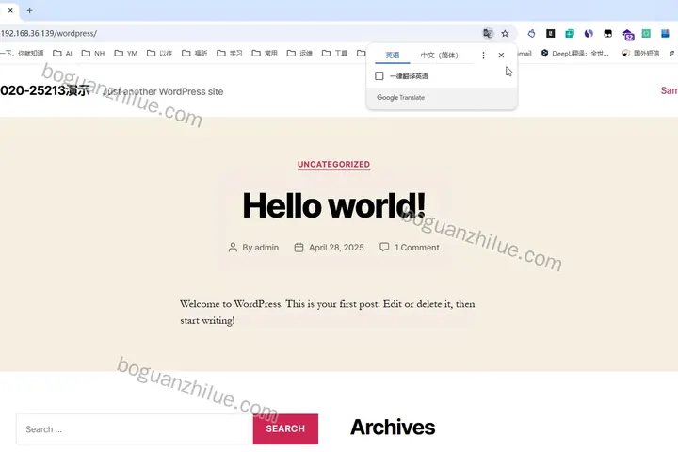Image resolution: width=678 pixels, height=452 pixels.
Task: Click the tagline Just another WordPress site
Action: point(164,91)
